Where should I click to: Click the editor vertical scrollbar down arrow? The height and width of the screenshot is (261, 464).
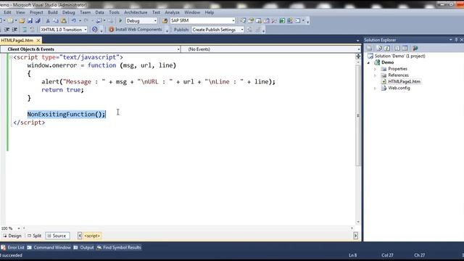(358, 222)
